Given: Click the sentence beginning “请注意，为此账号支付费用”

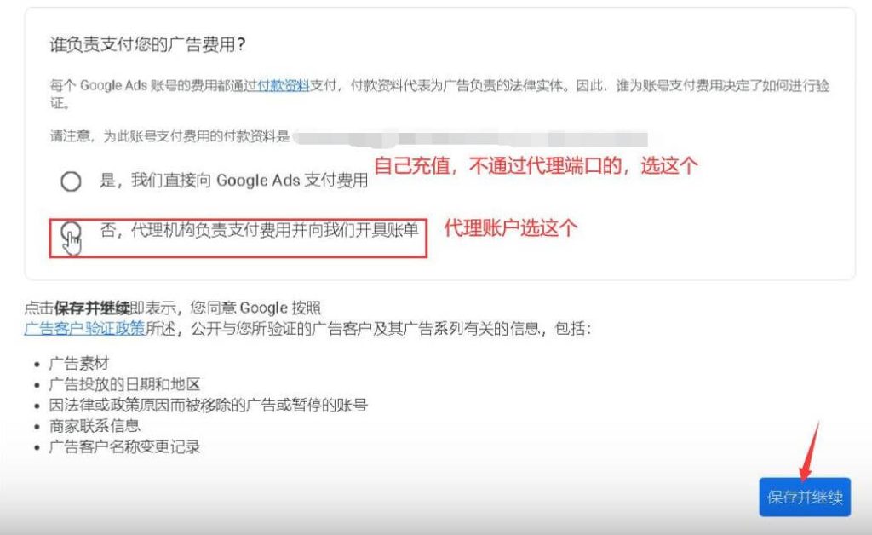Looking at the screenshot, I should click(x=170, y=136).
